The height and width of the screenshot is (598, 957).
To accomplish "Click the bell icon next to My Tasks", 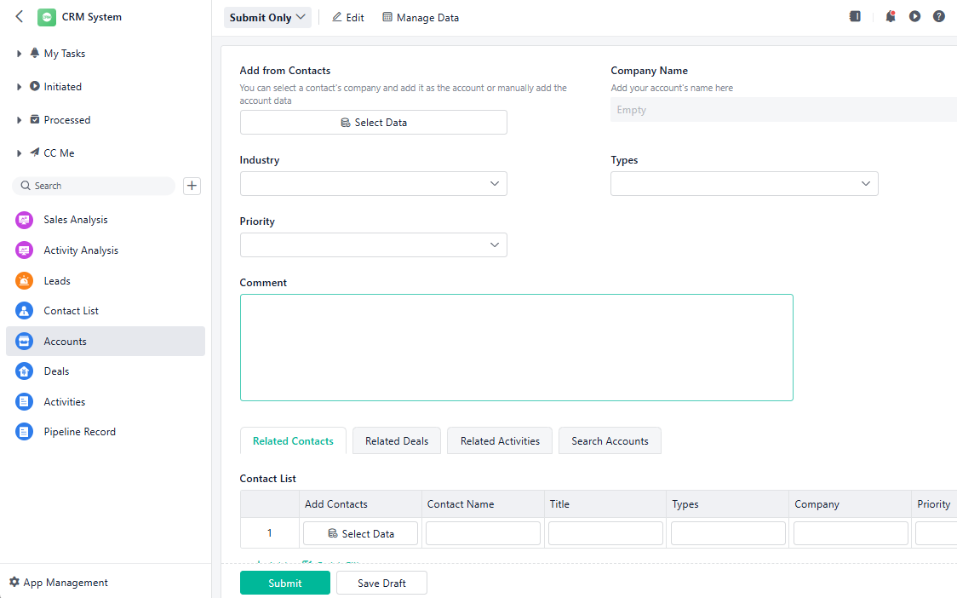I will (35, 53).
